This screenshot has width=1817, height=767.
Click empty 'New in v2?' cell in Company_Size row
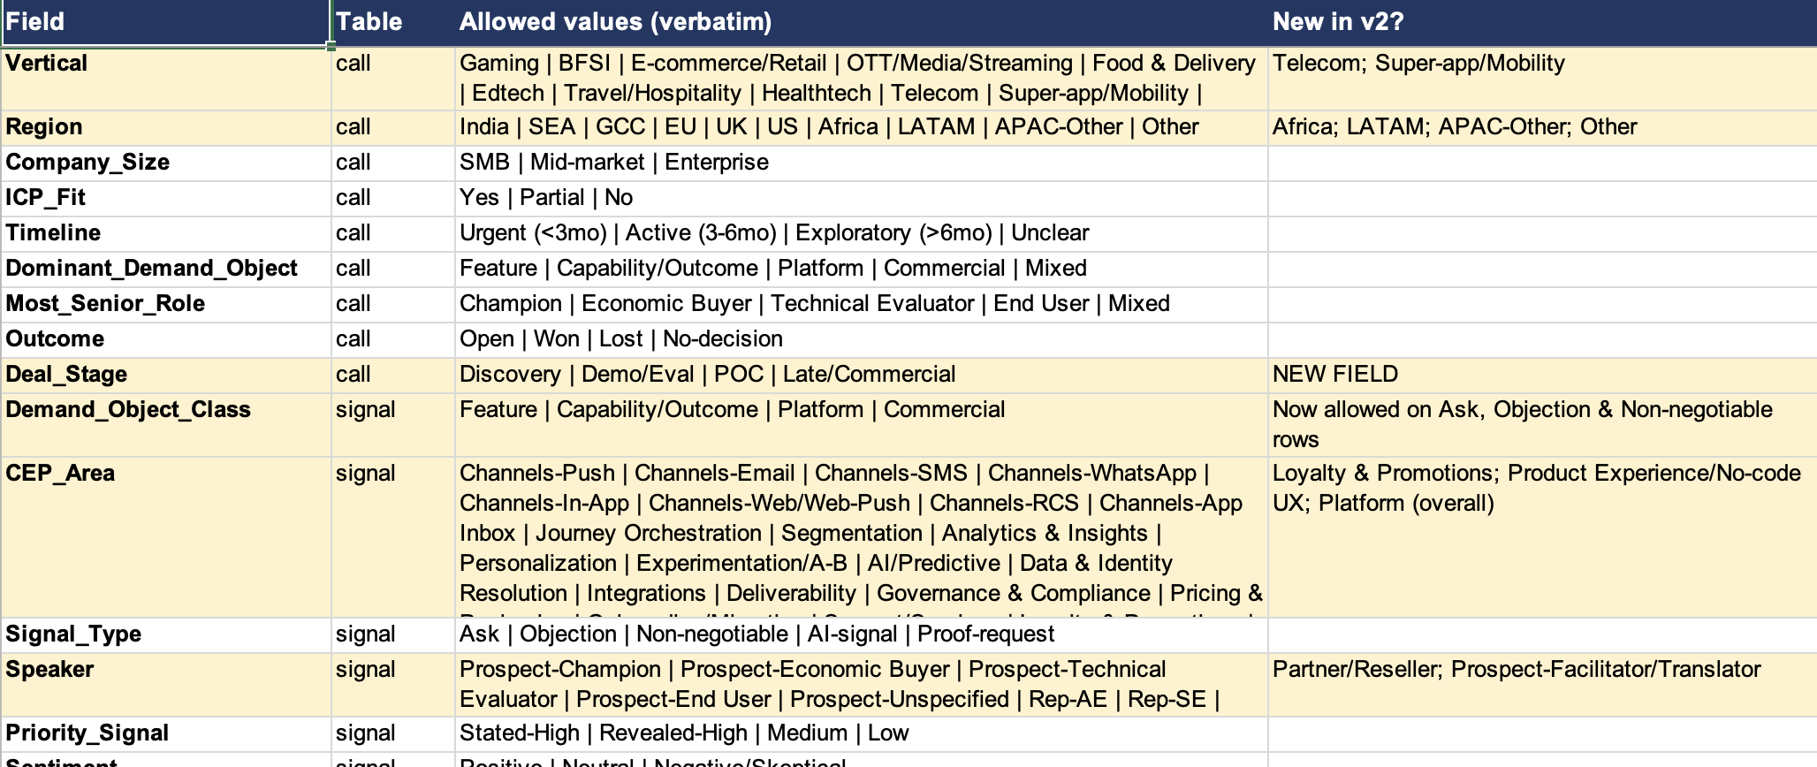(x=1542, y=163)
